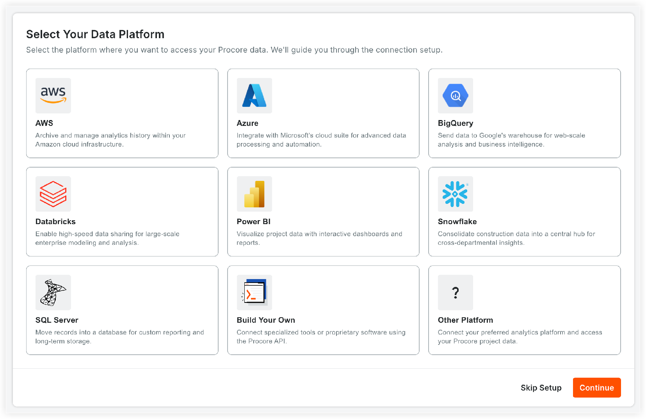Screen dimensions: 646x419
Task: Click Skip Setup
Action: [x=541, y=388]
